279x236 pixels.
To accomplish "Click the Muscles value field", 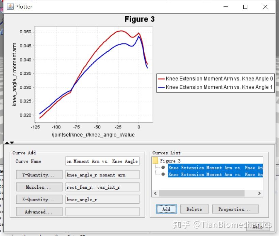I will (x=102, y=187).
